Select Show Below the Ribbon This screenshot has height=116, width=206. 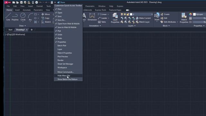click(68, 79)
